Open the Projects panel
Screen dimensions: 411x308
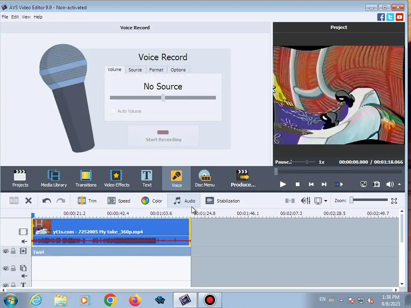(20, 178)
